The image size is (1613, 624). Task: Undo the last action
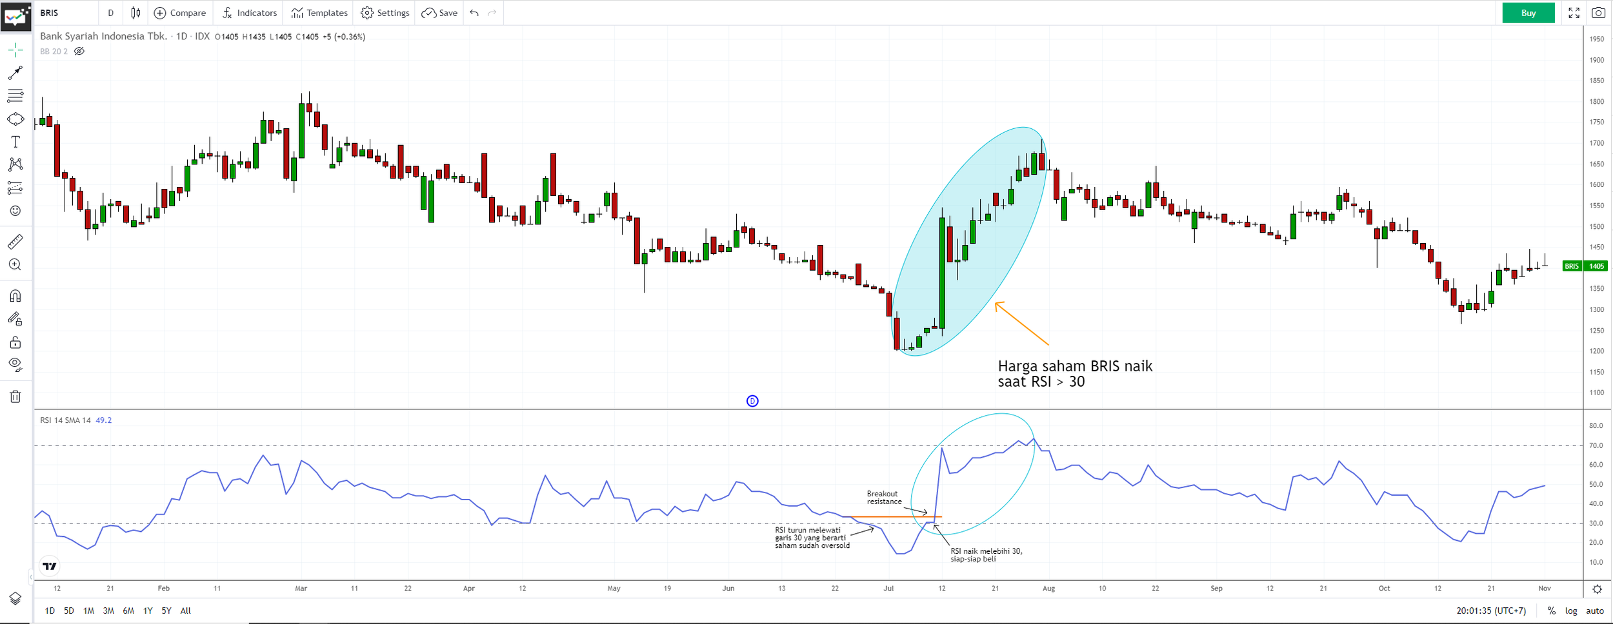[x=474, y=13]
